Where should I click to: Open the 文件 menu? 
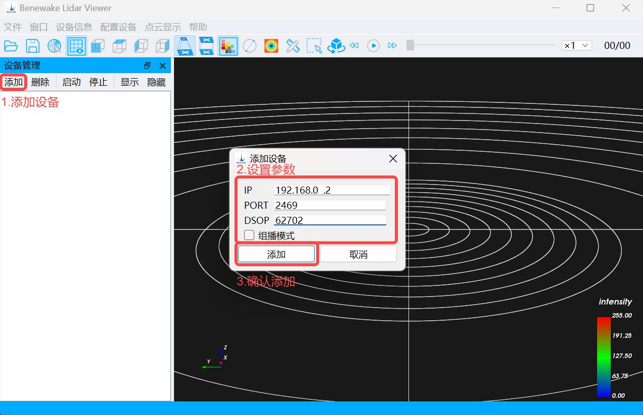point(13,27)
